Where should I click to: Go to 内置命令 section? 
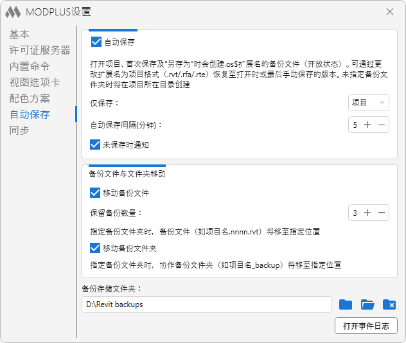[x=30, y=66]
